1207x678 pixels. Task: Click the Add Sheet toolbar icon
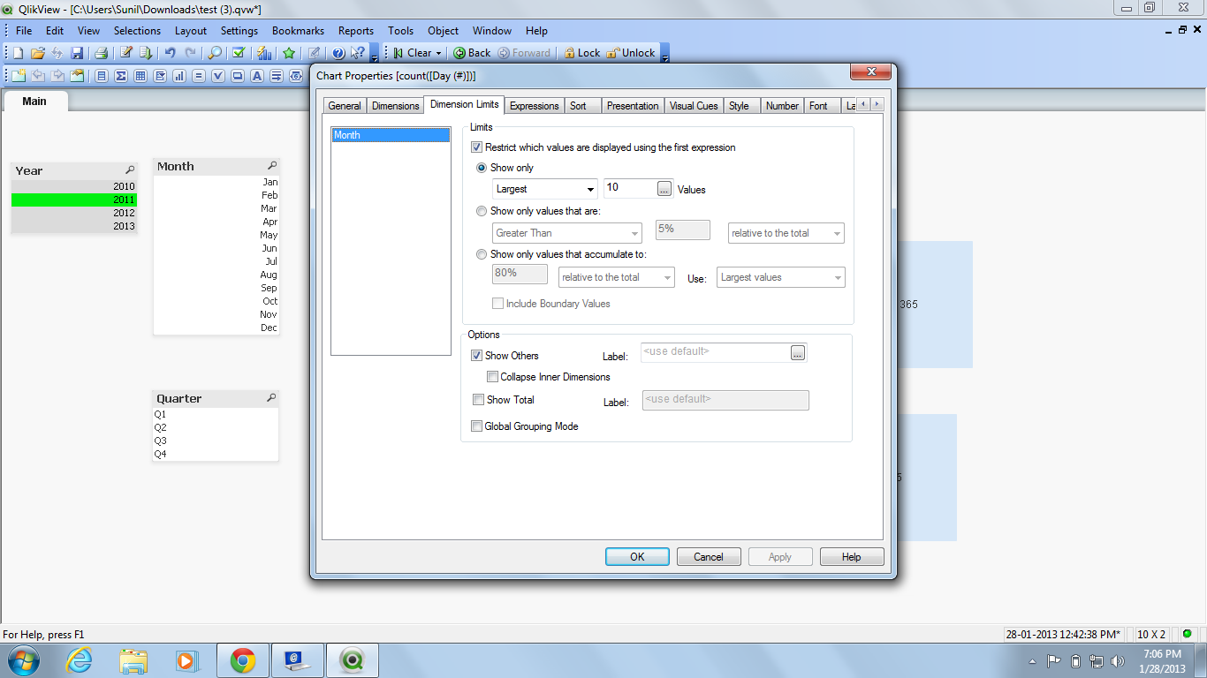18,76
